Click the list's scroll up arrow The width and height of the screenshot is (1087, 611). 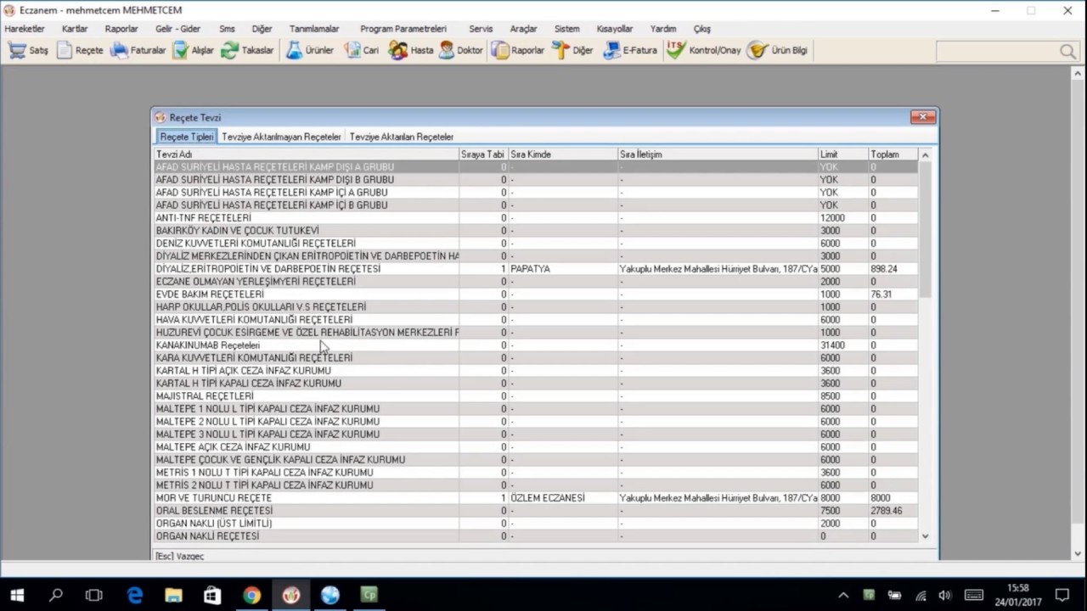tap(925, 155)
